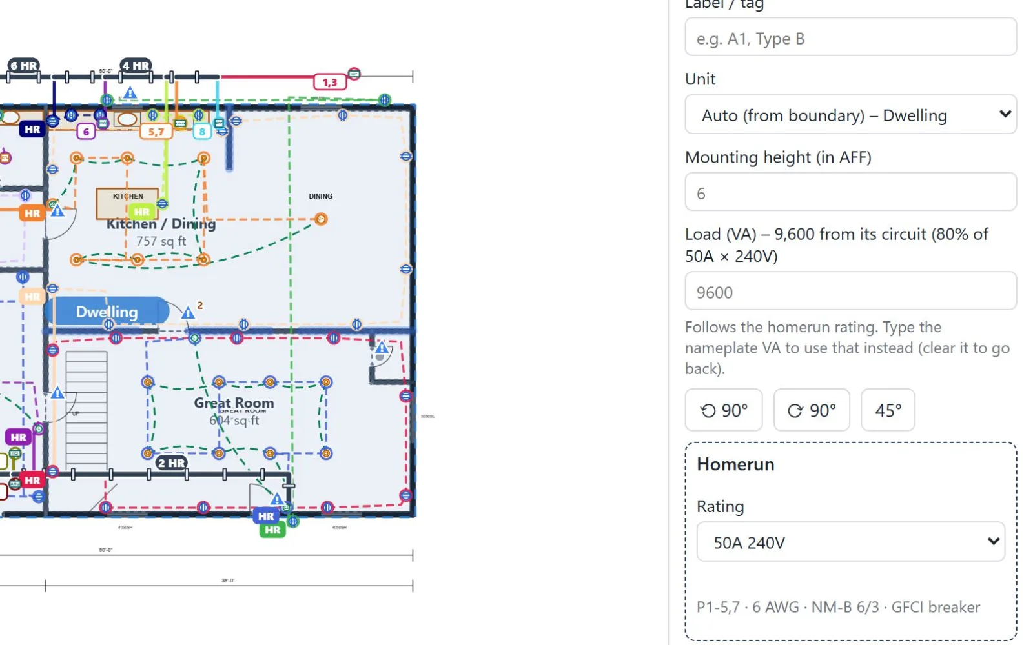Viewport: 1033px width, 645px height.
Task: Open the Homerun Rating dropdown
Action: [850, 542]
